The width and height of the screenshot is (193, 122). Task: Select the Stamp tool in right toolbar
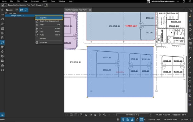coord(190,39)
